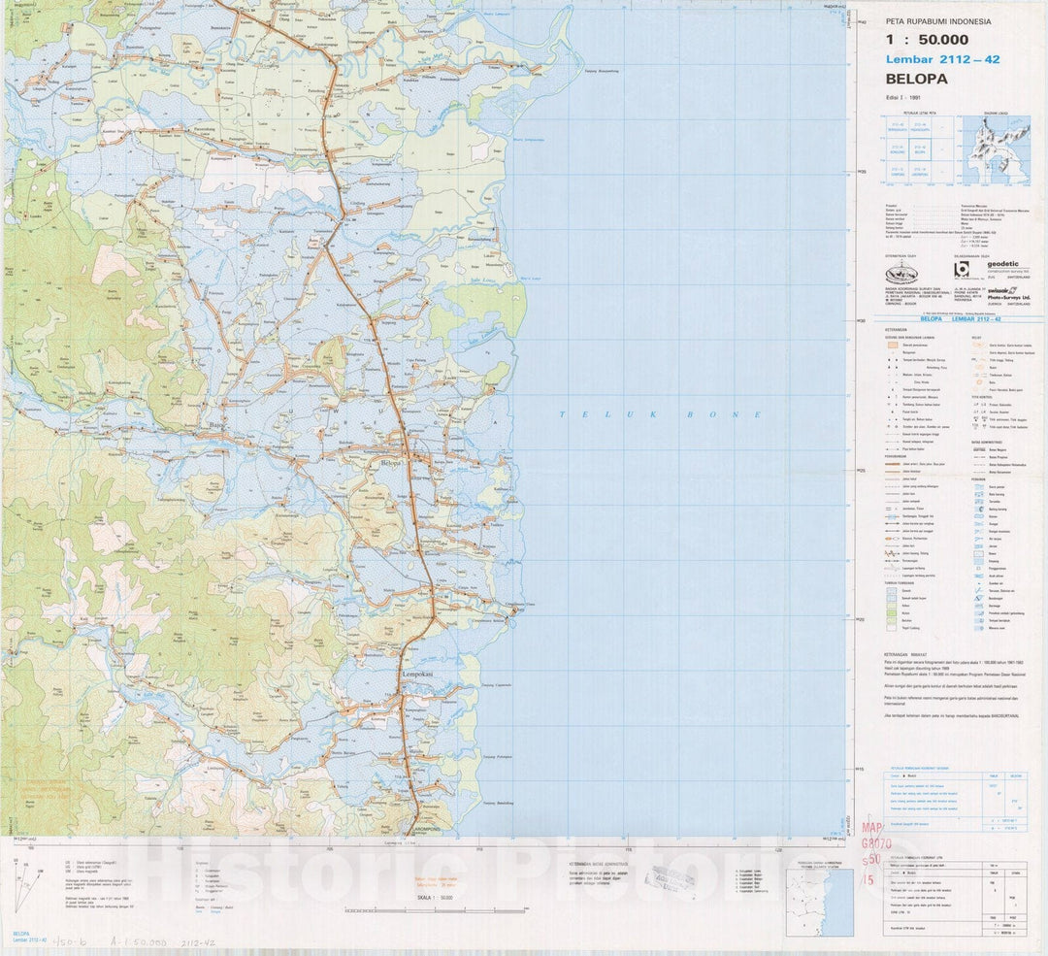
Task: Click the Bajo town label on map
Action: (217, 424)
